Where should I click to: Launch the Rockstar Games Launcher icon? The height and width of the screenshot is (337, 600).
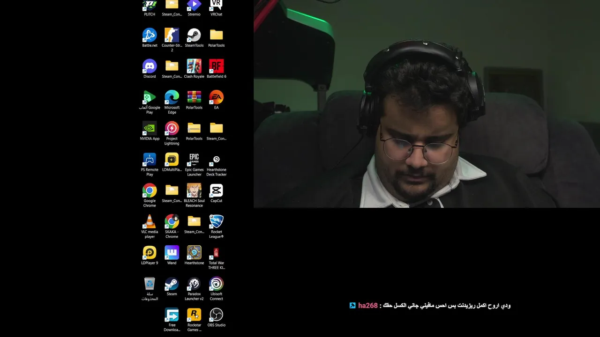[x=194, y=320]
